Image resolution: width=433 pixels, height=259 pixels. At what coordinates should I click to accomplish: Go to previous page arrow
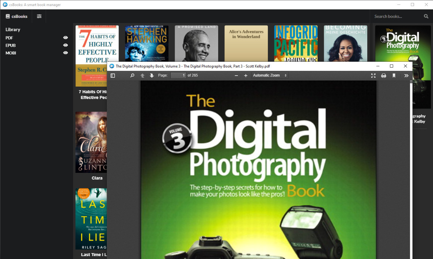point(142,75)
